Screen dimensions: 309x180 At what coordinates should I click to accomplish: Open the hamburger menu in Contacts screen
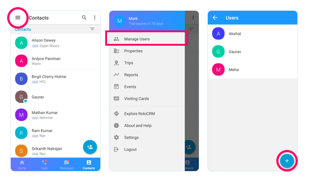pyautogui.click(x=18, y=18)
